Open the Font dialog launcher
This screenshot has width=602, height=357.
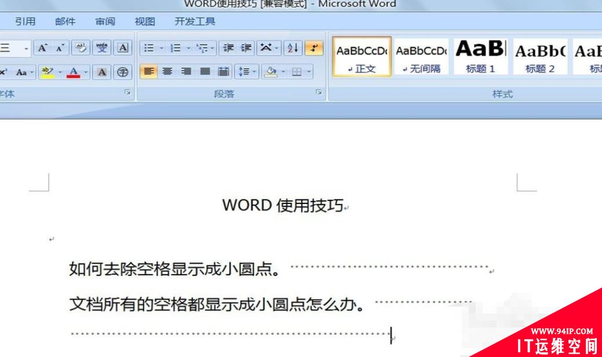click(x=127, y=92)
